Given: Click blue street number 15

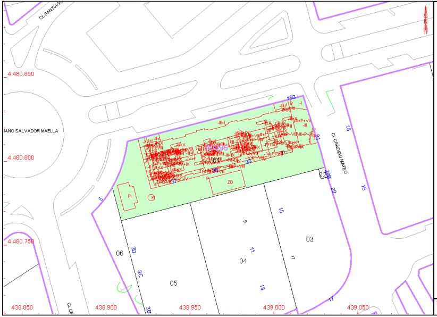Looking at the screenshot, I should [281, 211].
